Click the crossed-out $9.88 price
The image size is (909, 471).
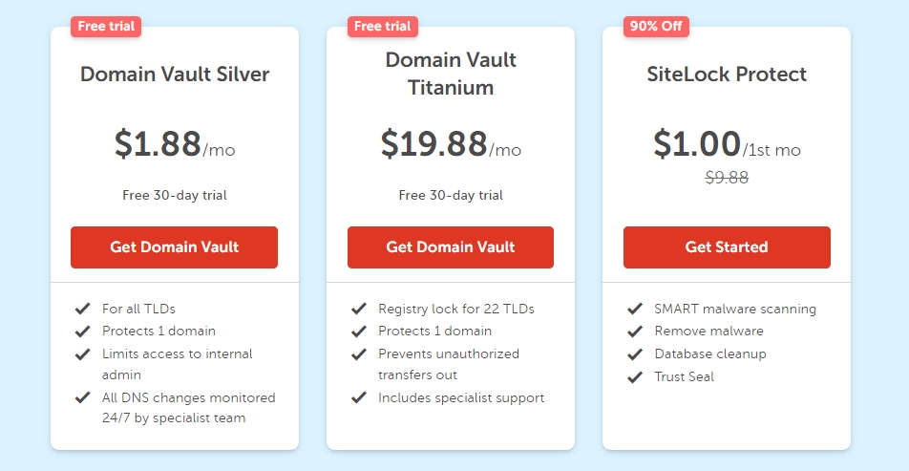click(727, 177)
